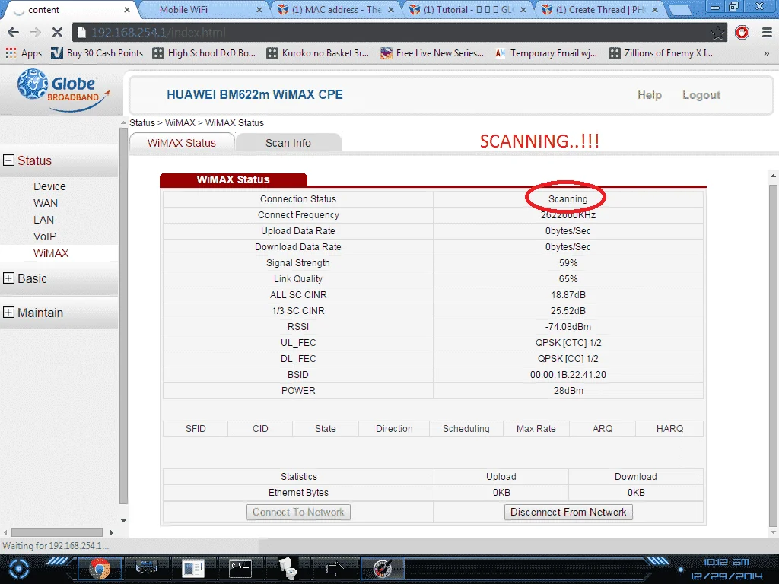Click the Scheduling column header
The width and height of the screenshot is (779, 584).
pos(466,429)
